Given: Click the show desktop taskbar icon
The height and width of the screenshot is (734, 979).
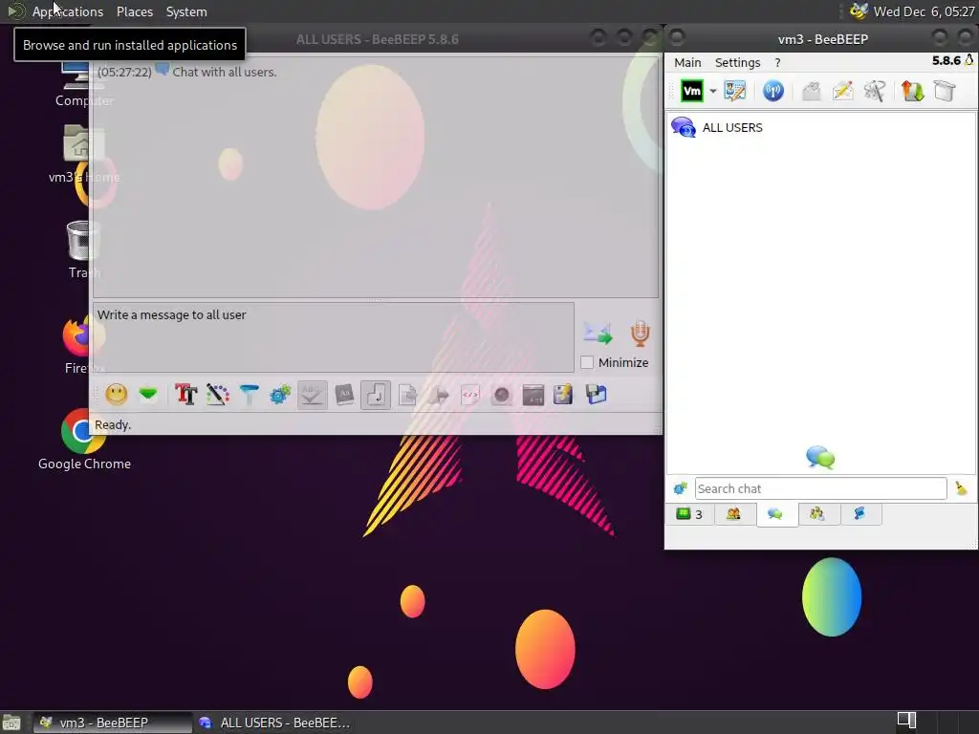Looking at the screenshot, I should 11,723.
